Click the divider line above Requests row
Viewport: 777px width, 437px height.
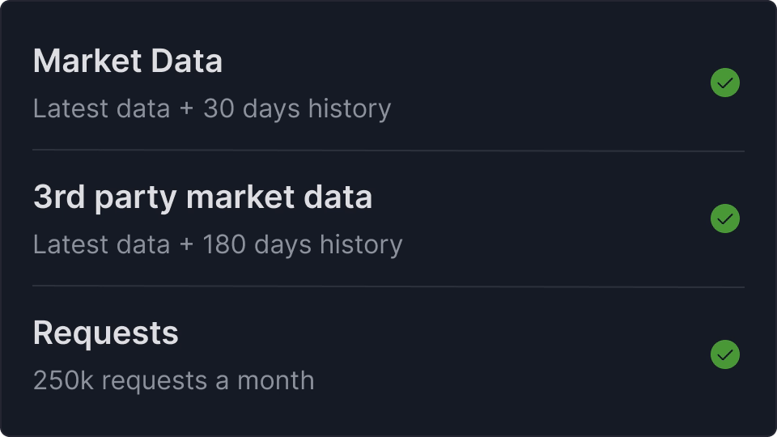coord(388,286)
